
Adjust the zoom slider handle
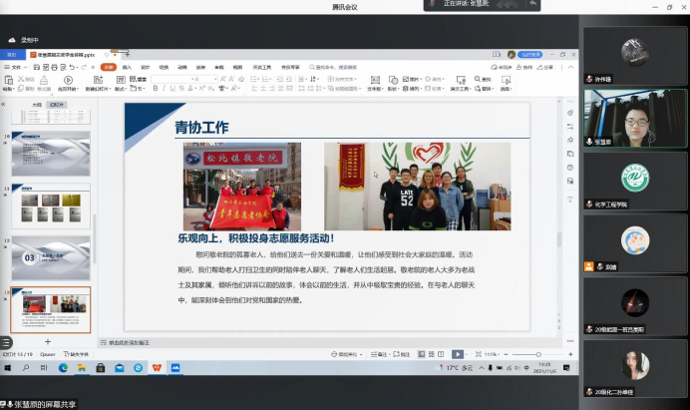click(x=538, y=354)
